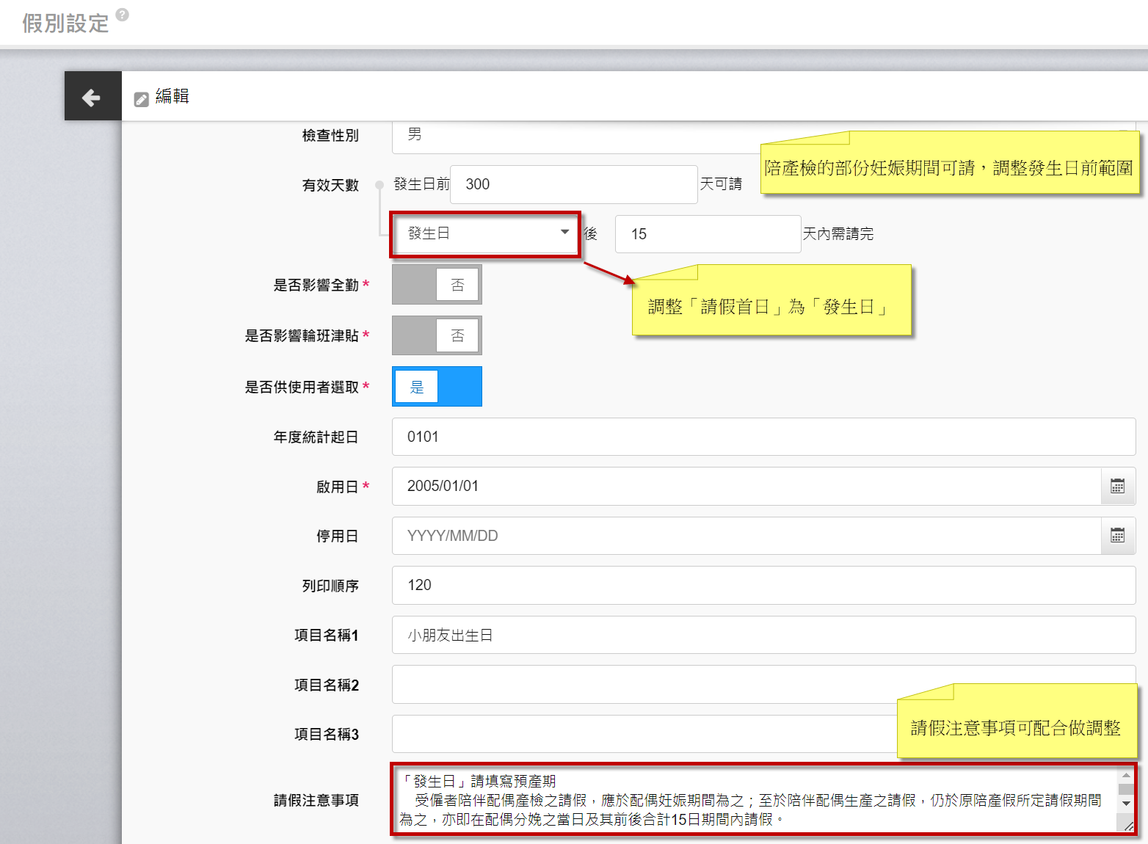The image size is (1148, 844).
Task: Click the help question mark icon
Action: (123, 15)
